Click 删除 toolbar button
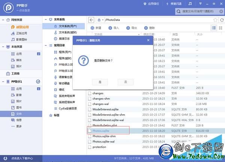 click(x=150, y=28)
